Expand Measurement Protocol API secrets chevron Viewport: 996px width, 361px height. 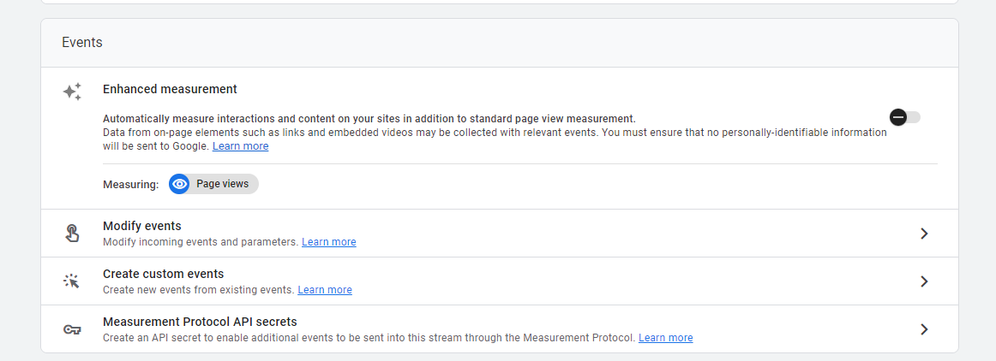click(x=924, y=329)
